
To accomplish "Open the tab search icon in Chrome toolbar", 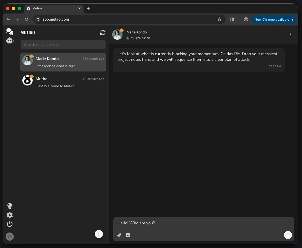I will 232,19.
